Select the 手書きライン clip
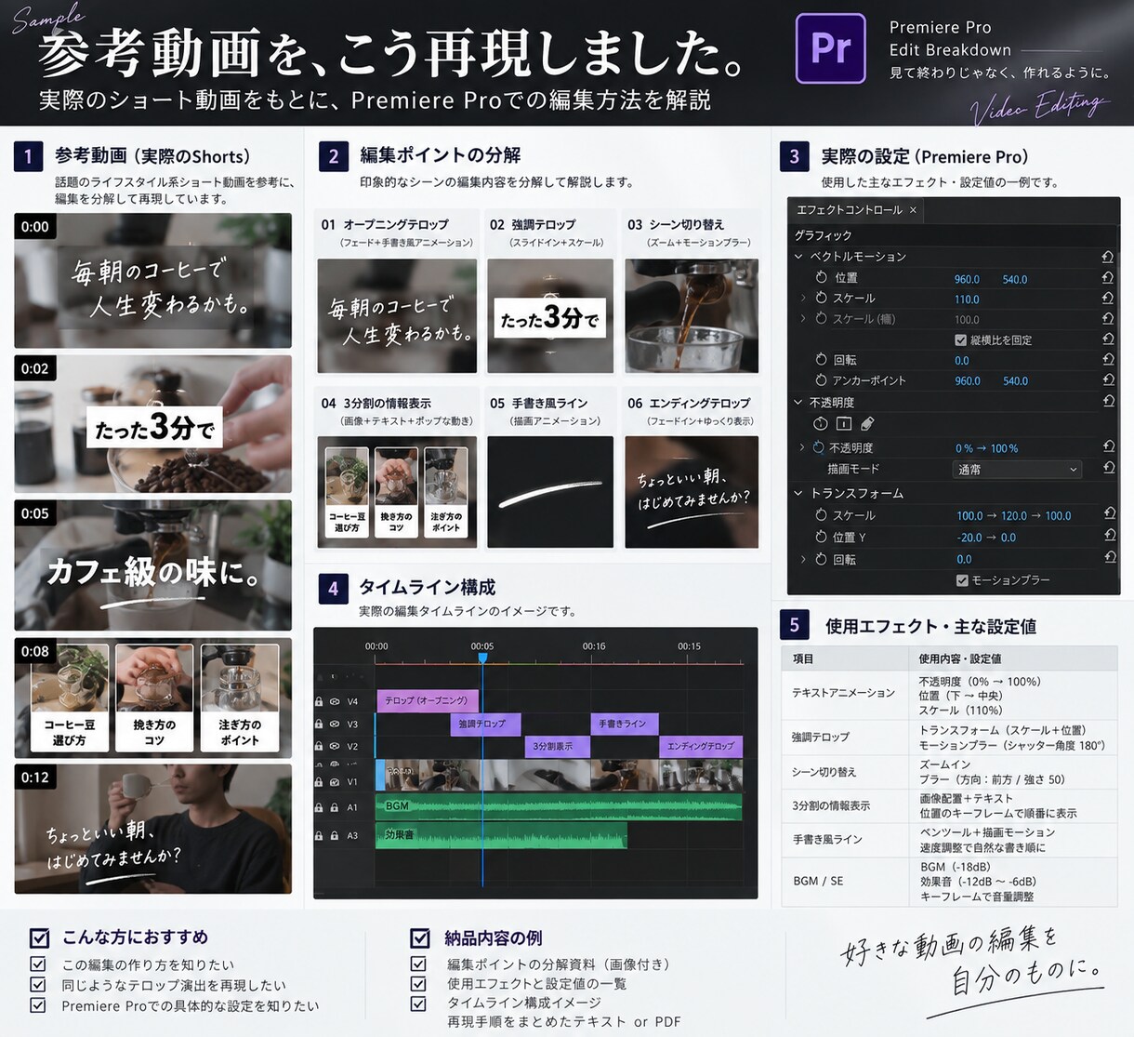 (x=624, y=724)
